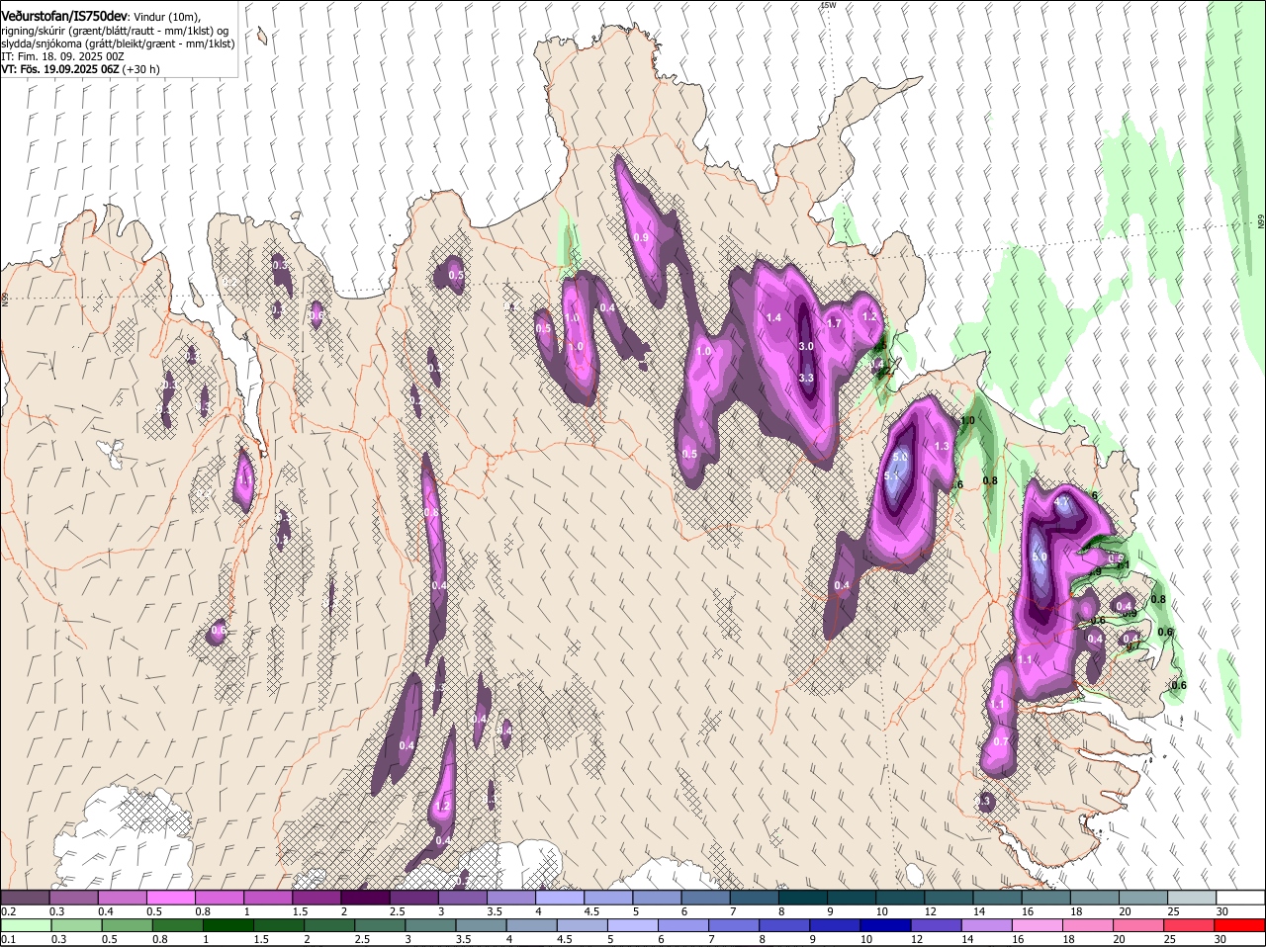
Task: Pick the darkest purple swatch between 2 and 2.5
Action: [365, 897]
